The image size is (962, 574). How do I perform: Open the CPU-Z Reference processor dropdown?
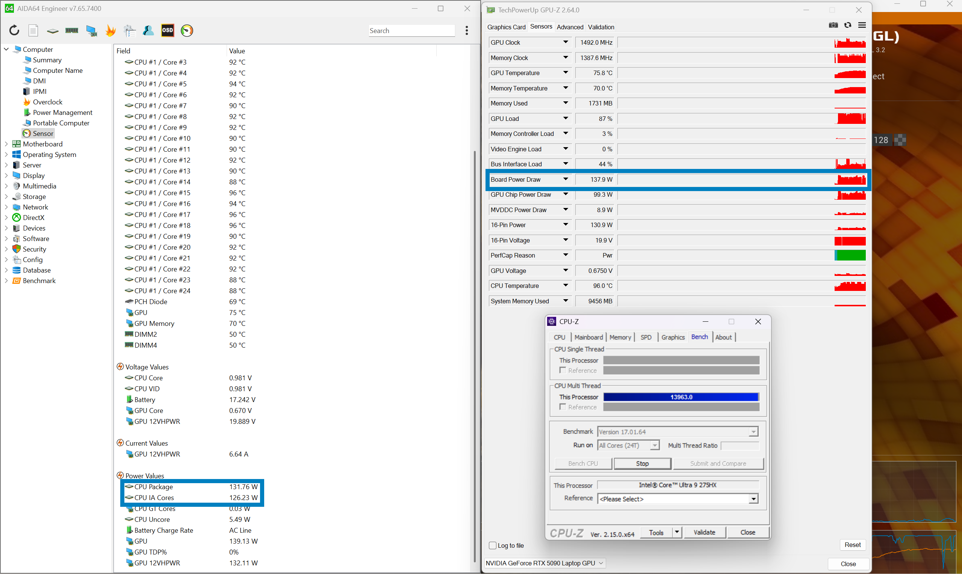[x=753, y=499]
